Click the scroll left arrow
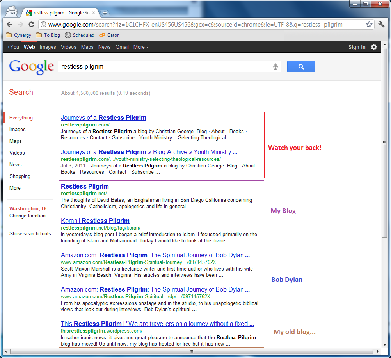Screen dimensions: 391x358 tap(6, 351)
